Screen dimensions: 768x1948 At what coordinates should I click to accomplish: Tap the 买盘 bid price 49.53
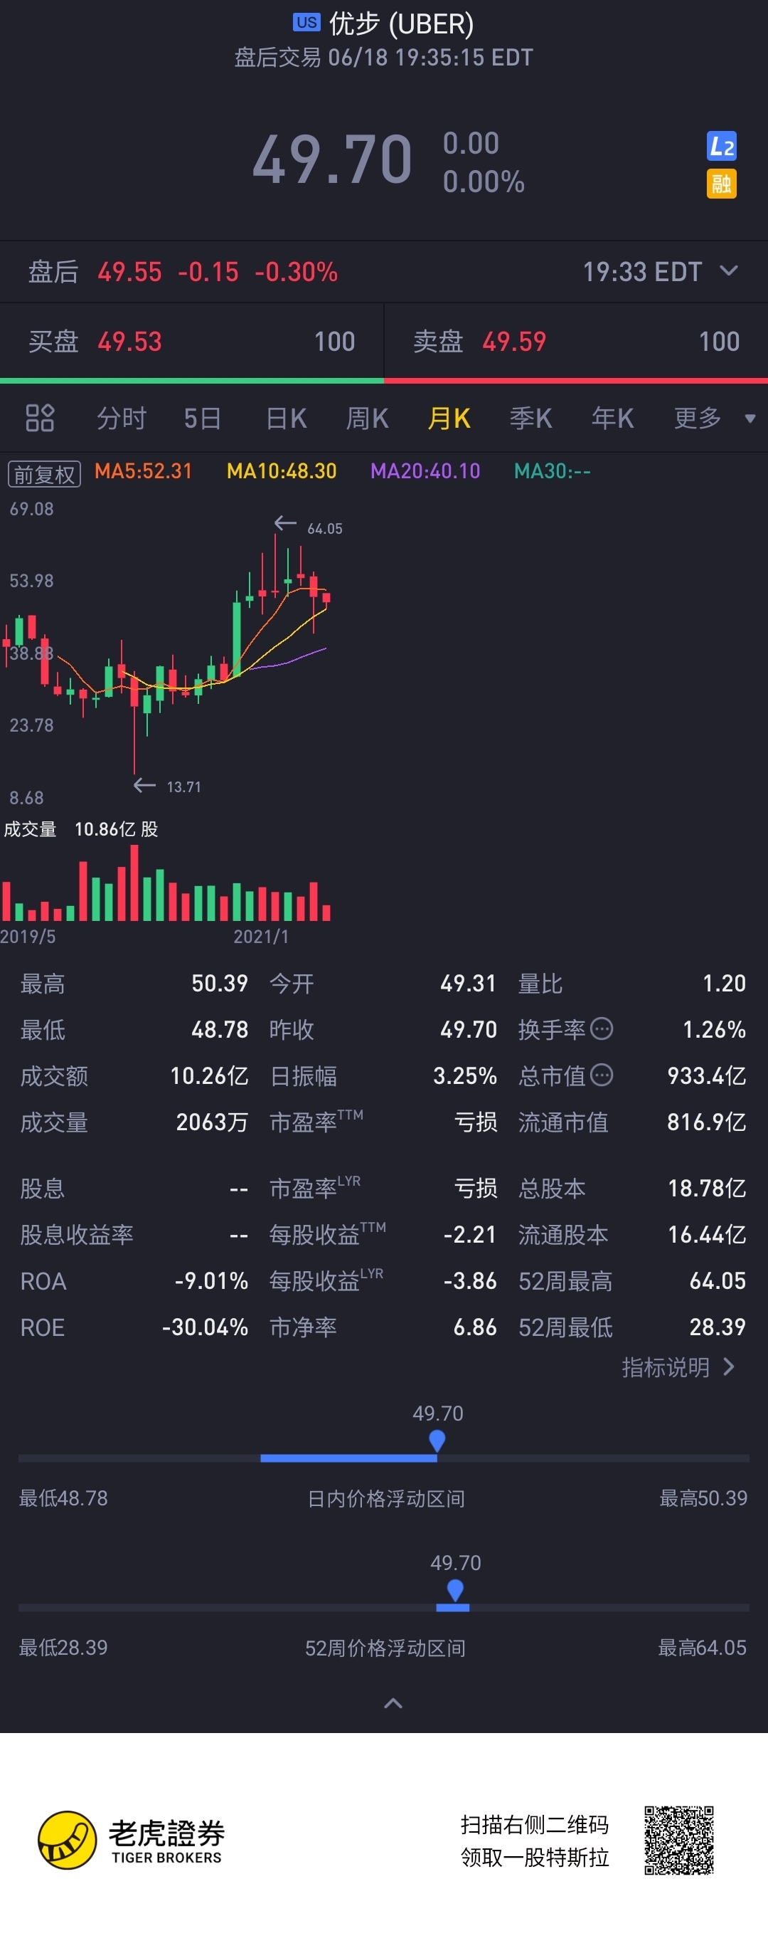[129, 342]
